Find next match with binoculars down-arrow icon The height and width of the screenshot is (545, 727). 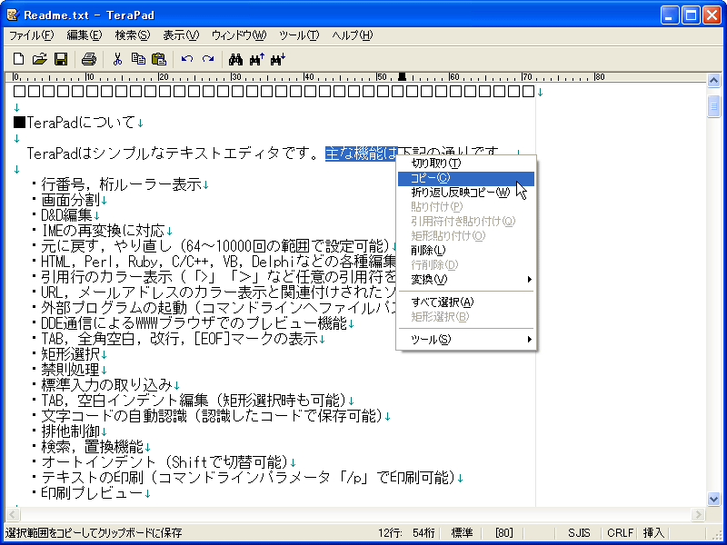[278, 59]
